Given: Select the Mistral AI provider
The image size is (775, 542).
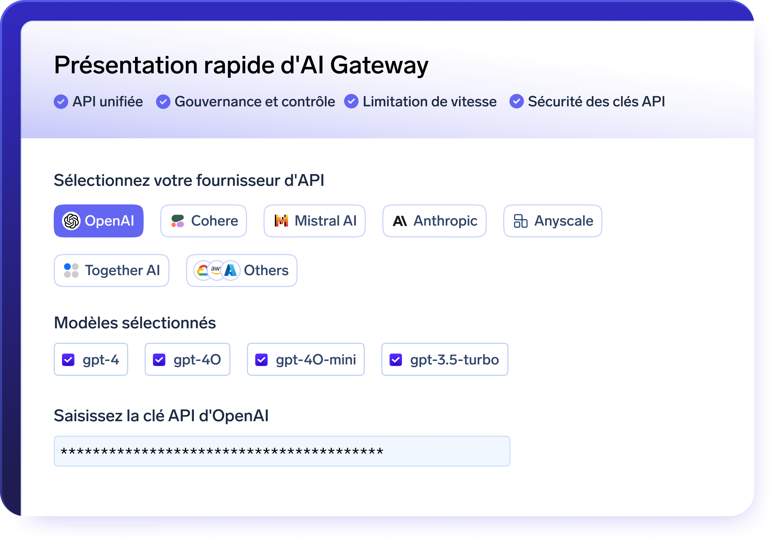Looking at the screenshot, I should click(314, 221).
